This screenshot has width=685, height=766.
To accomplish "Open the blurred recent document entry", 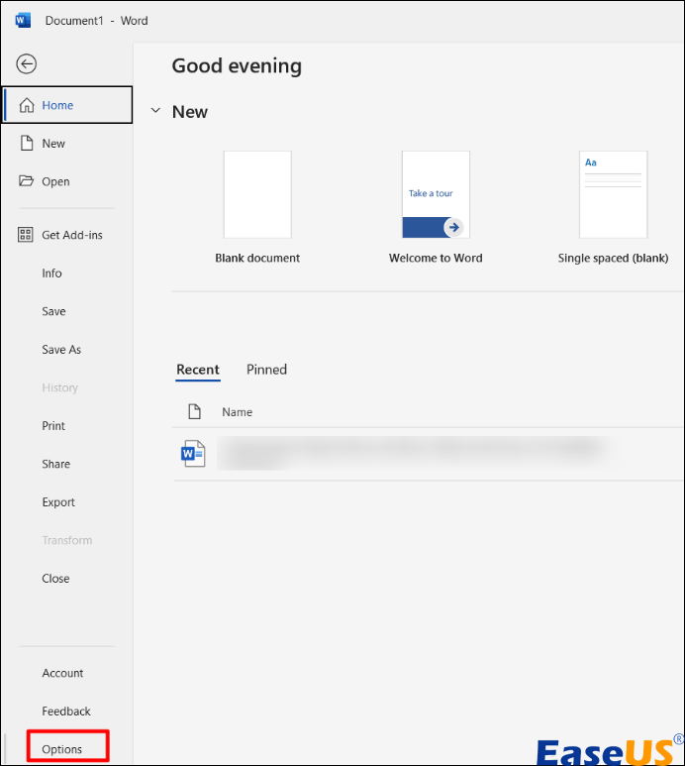I will (427, 454).
